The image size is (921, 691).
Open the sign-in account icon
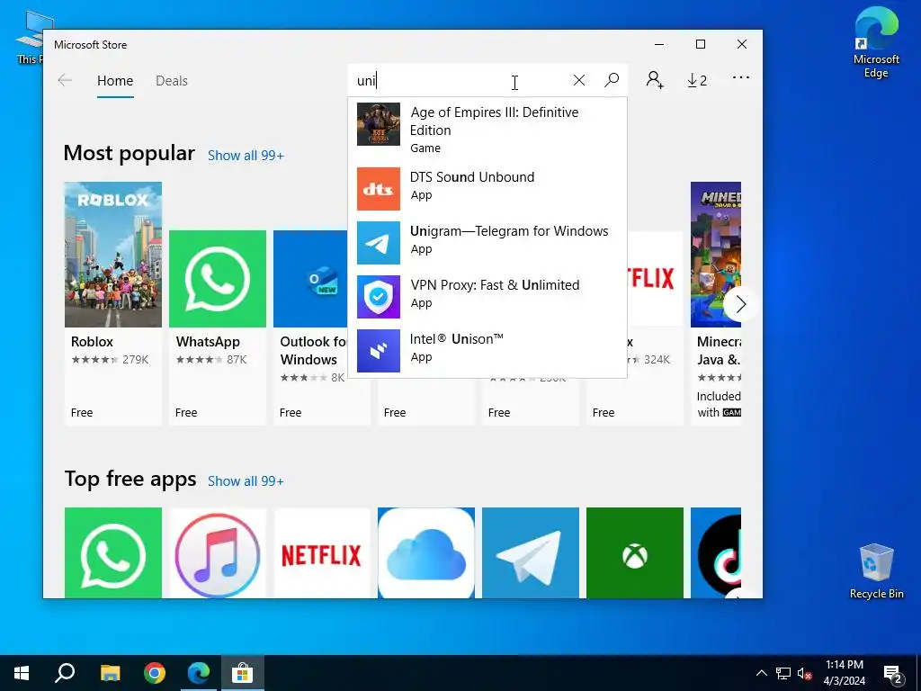click(x=655, y=80)
